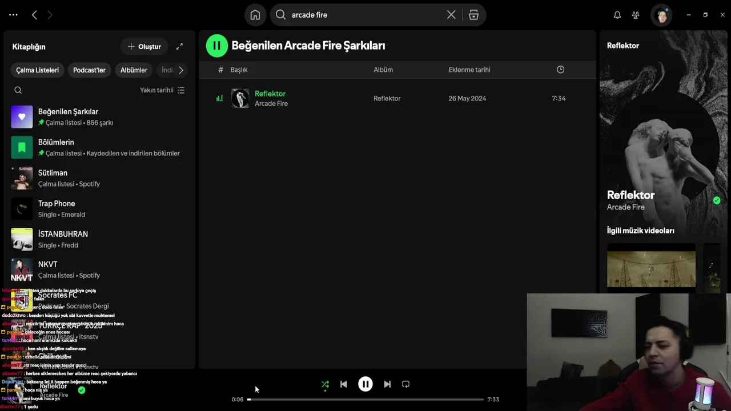Click the 7:34 track duration
The height and width of the screenshot is (411, 731).
(x=559, y=98)
